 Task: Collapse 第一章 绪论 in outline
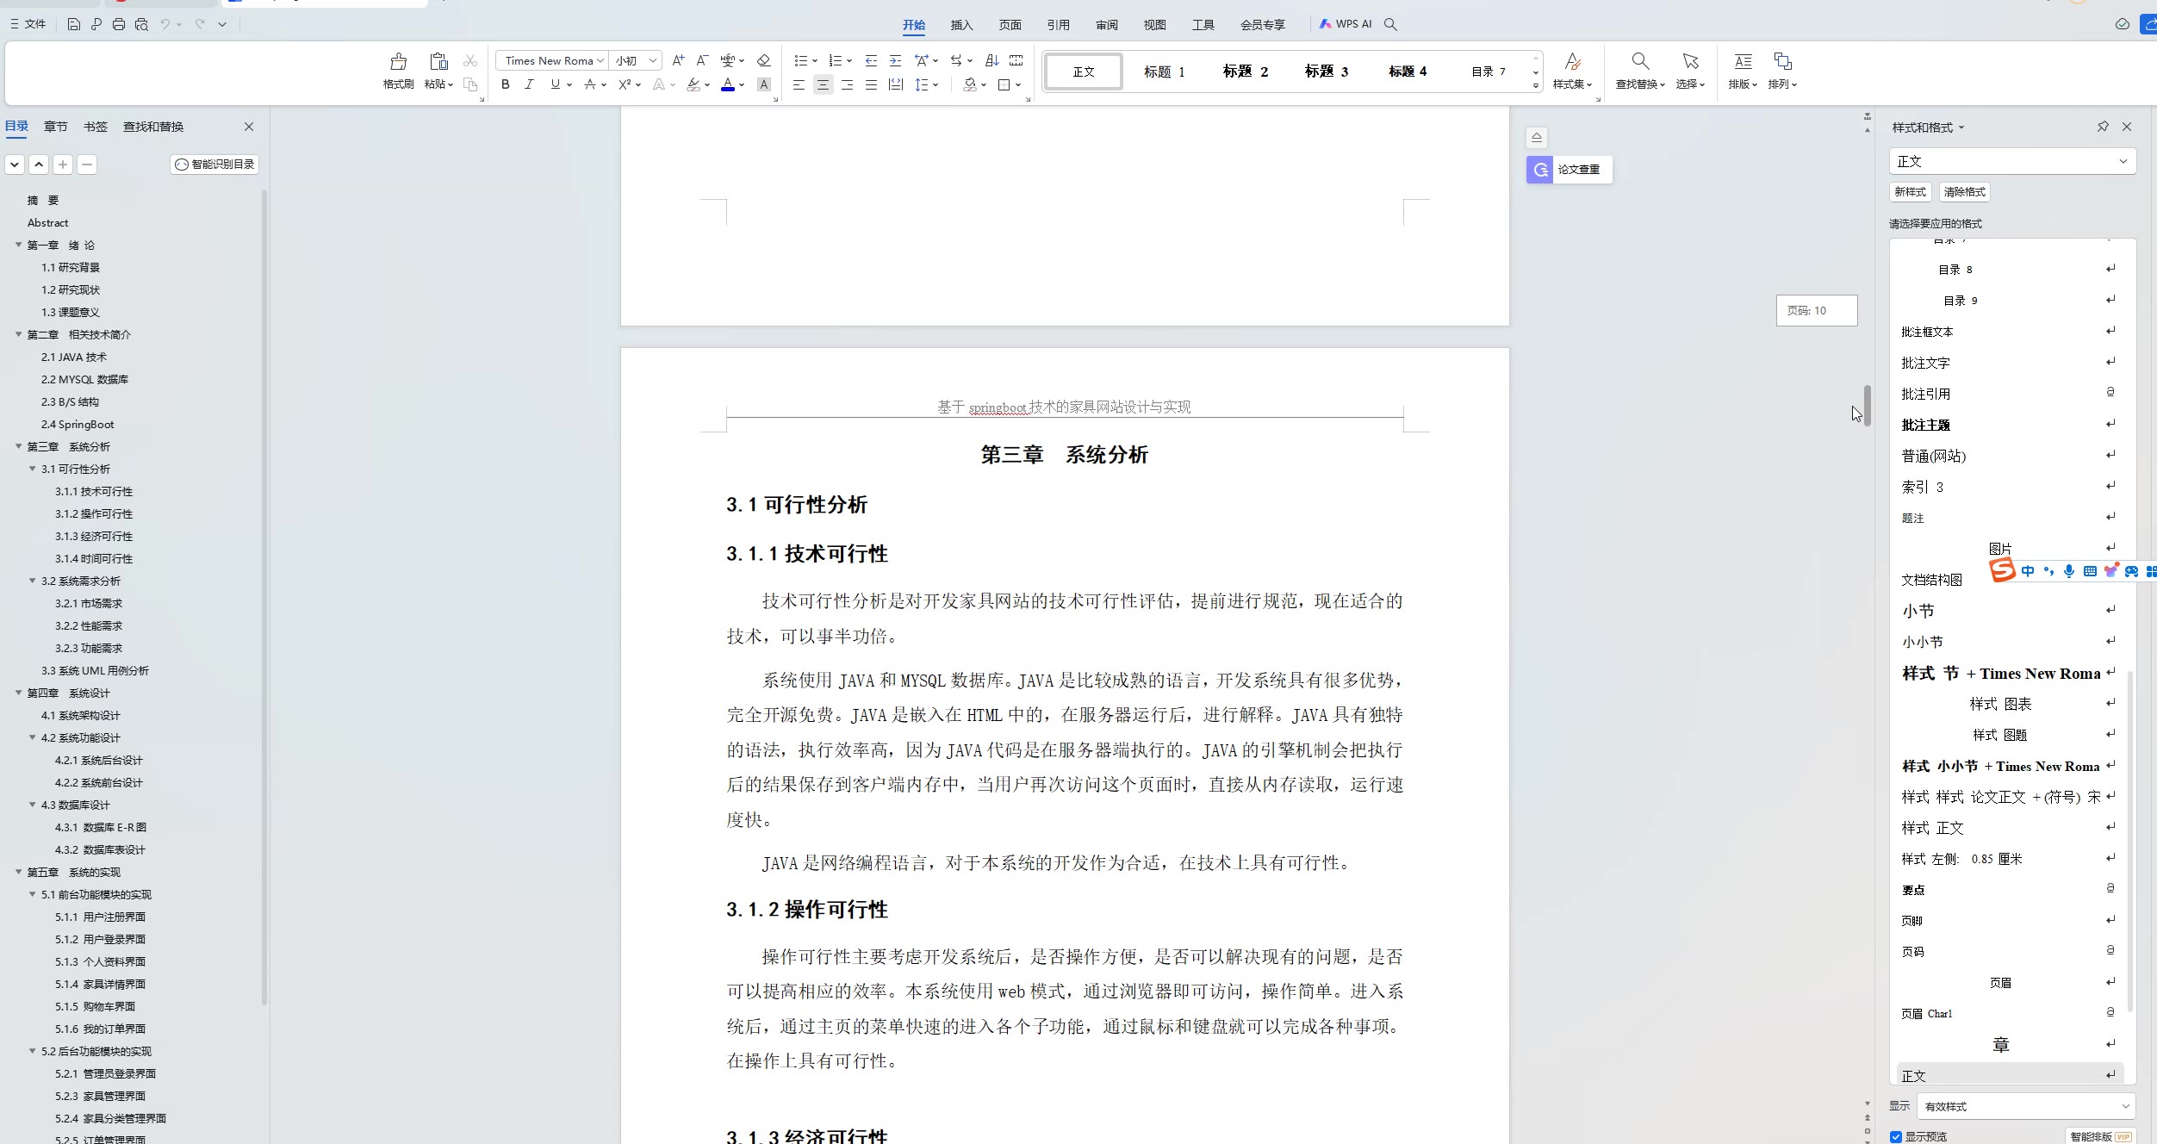pyautogui.click(x=18, y=245)
